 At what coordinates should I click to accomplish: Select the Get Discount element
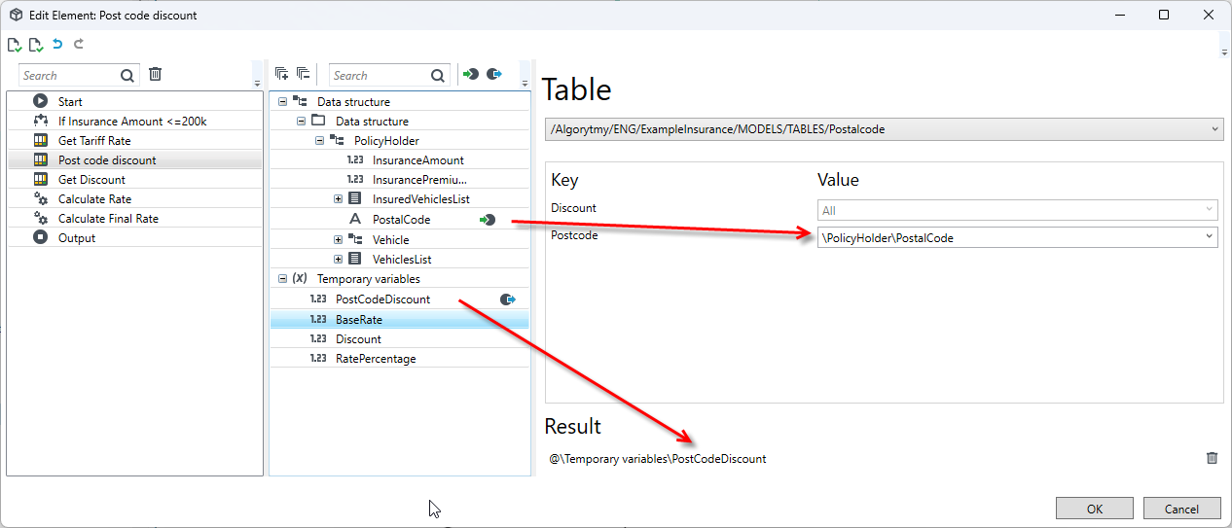click(x=134, y=179)
